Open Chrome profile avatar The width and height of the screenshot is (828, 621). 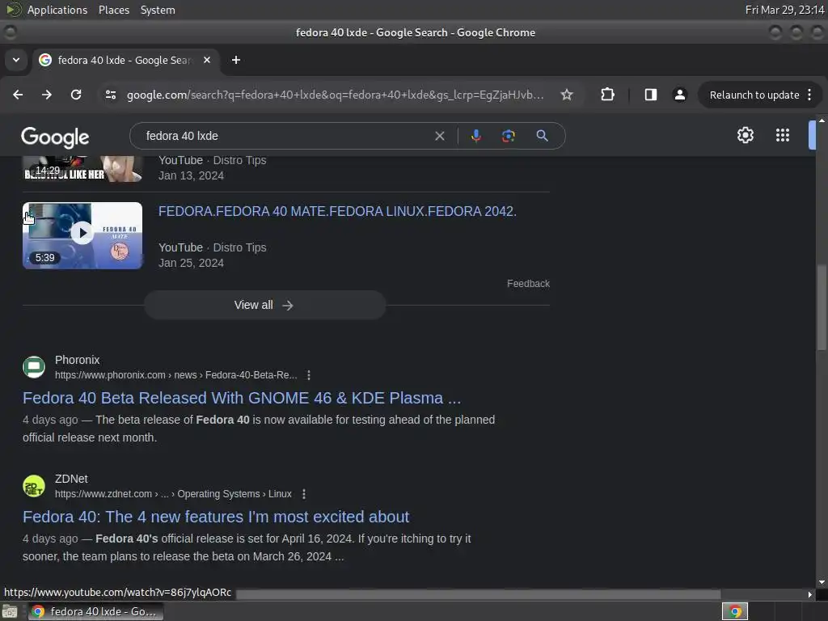[679, 95]
